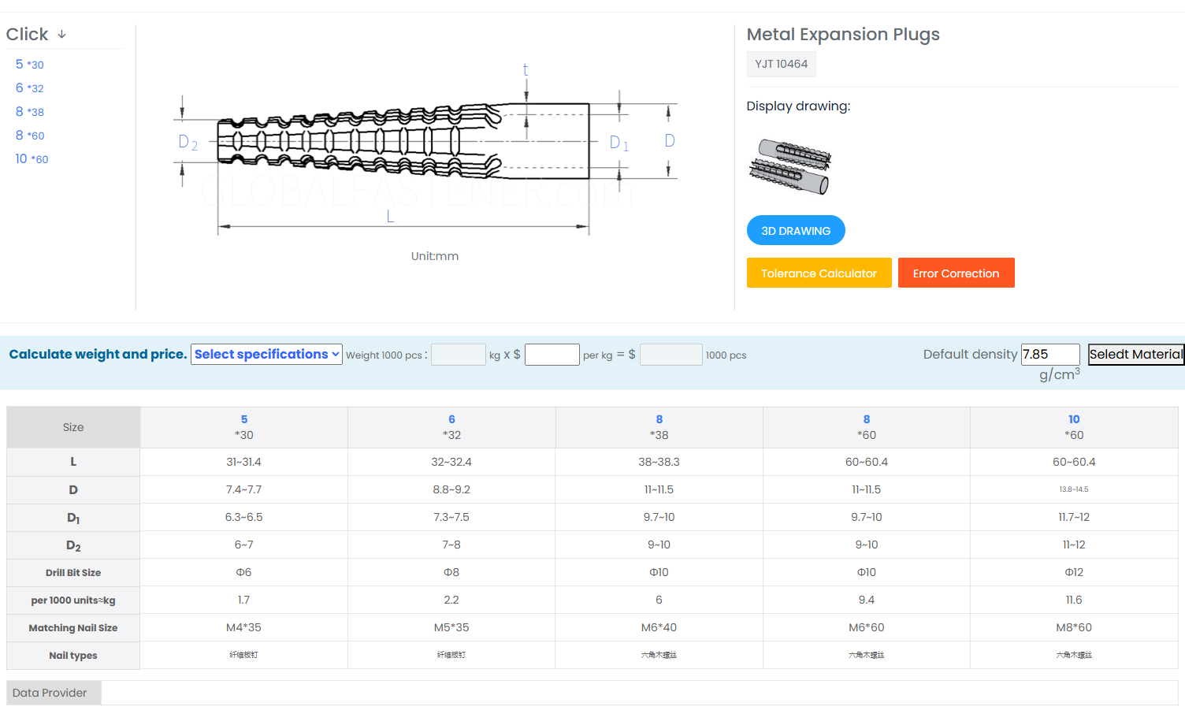The height and width of the screenshot is (714, 1185).
Task: Click the expansion plug dimension drawing
Action: point(427,149)
